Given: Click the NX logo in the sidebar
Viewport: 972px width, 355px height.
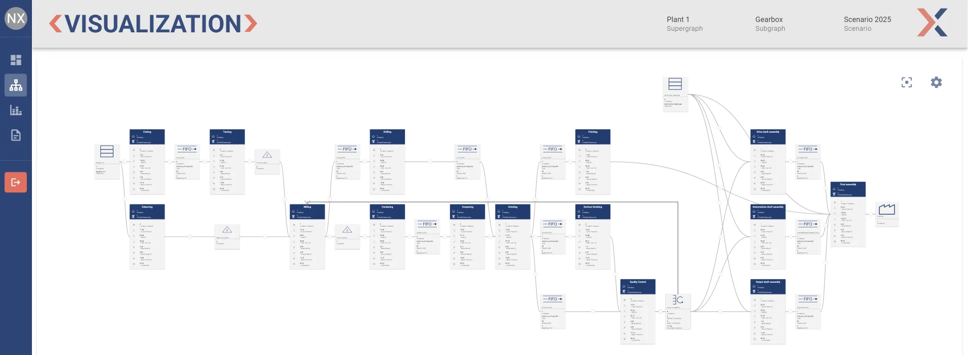Looking at the screenshot, I should [16, 19].
